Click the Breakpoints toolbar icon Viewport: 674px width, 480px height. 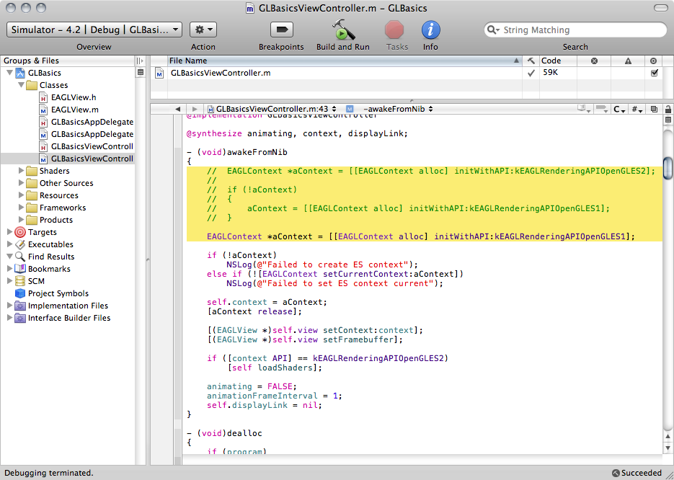coord(282,30)
